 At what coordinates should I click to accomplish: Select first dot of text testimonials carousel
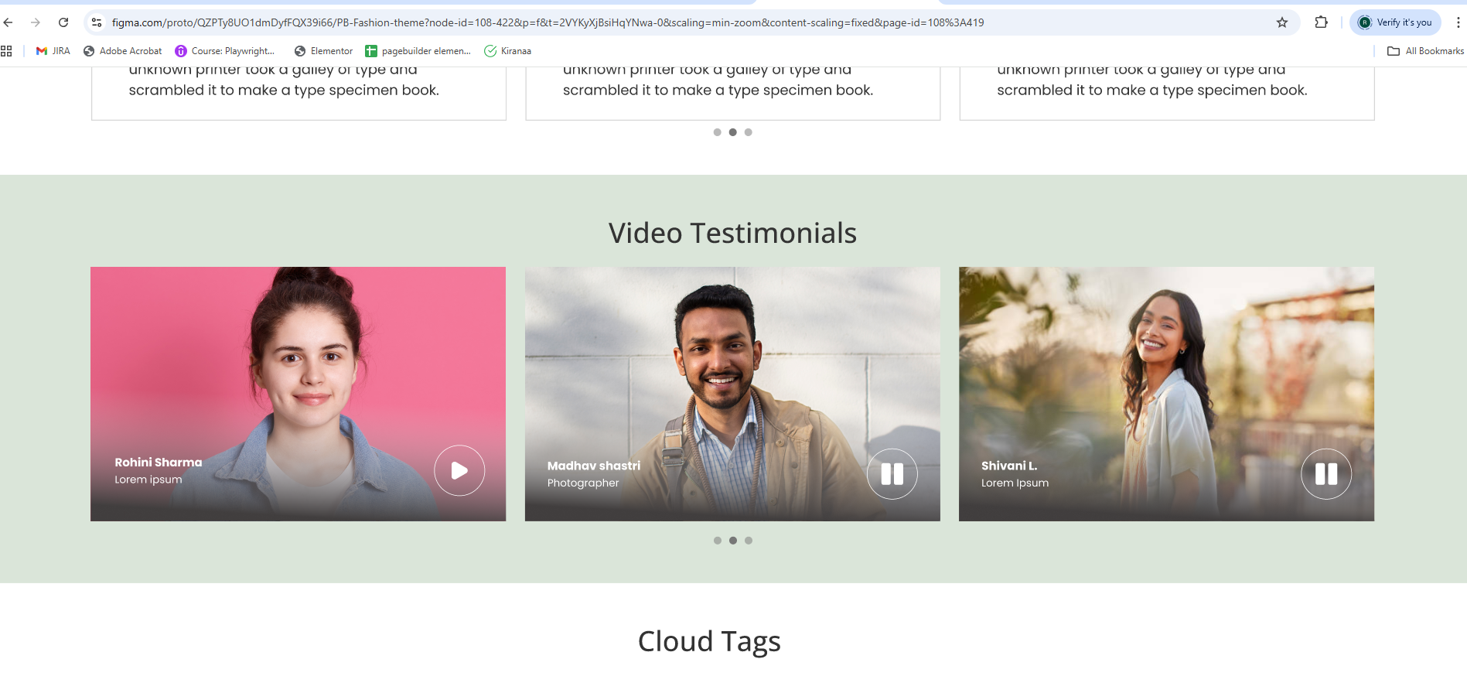point(718,132)
